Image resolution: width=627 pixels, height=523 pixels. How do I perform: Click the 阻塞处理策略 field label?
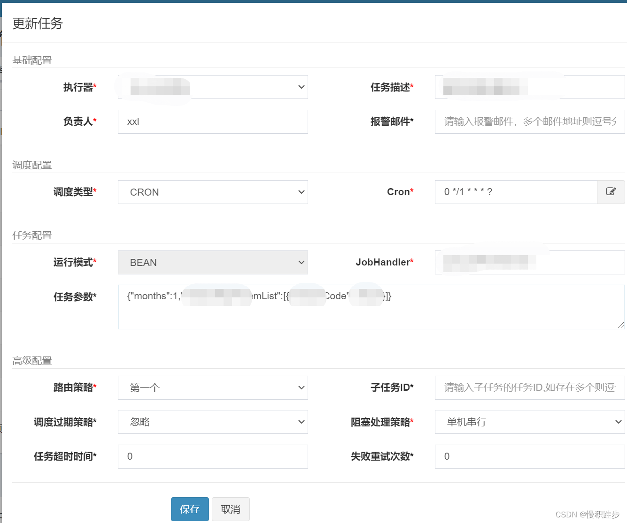(x=382, y=422)
